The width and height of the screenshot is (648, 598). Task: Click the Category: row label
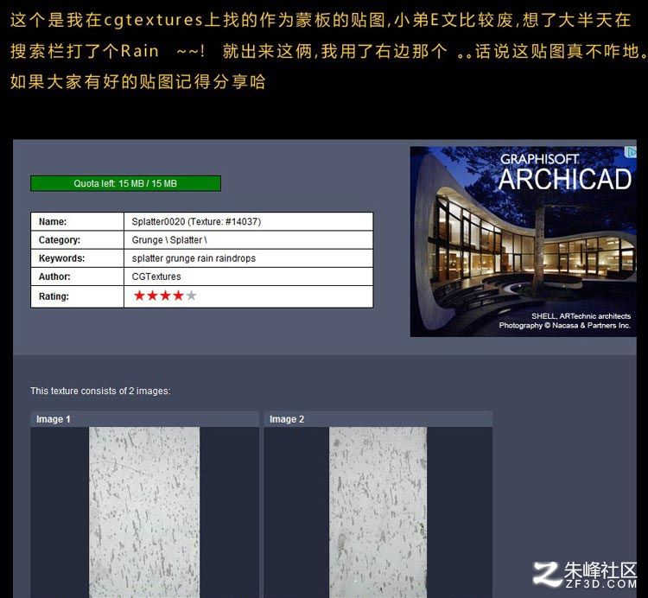pos(60,240)
